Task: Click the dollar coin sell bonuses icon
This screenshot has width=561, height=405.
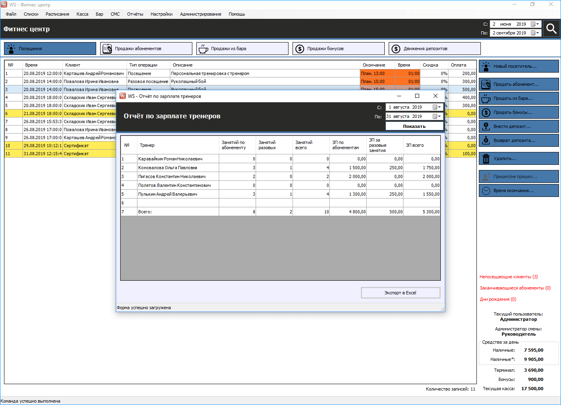Action: pos(486,113)
